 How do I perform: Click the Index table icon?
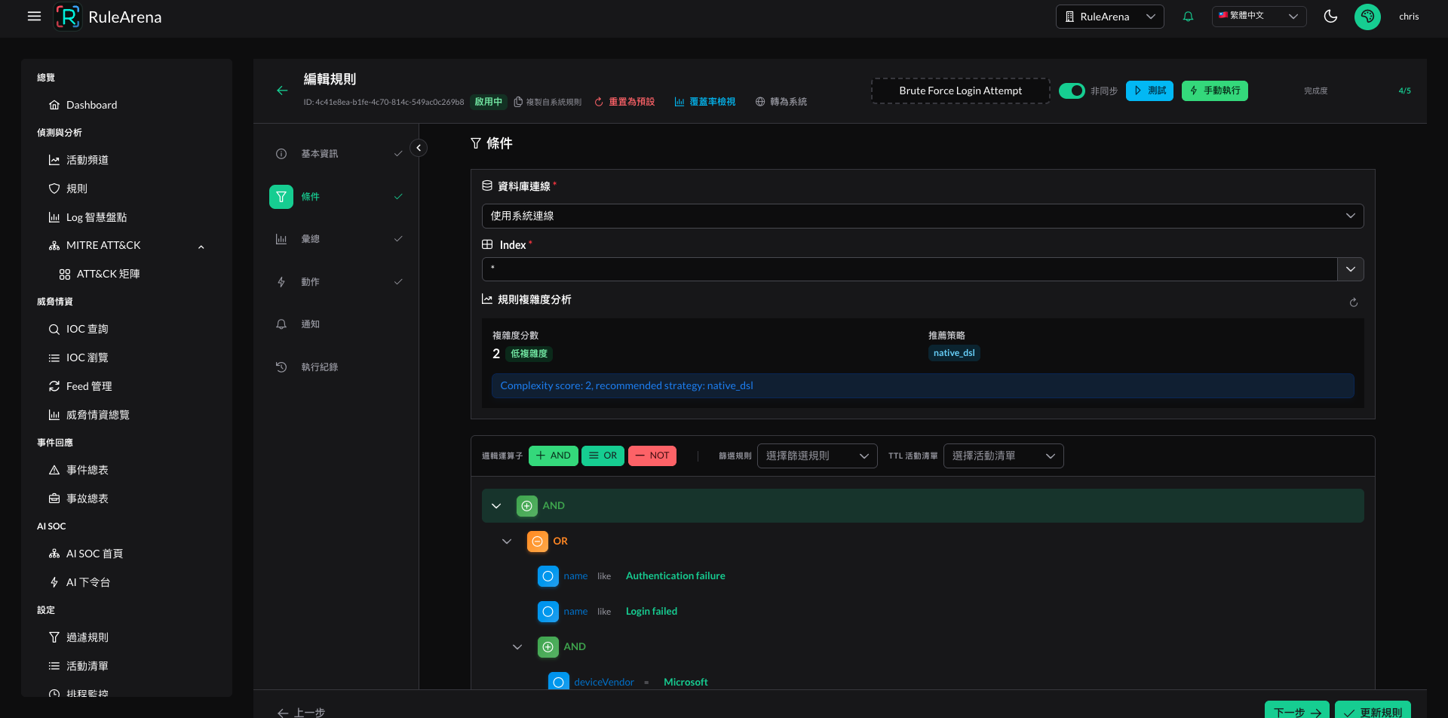487,244
